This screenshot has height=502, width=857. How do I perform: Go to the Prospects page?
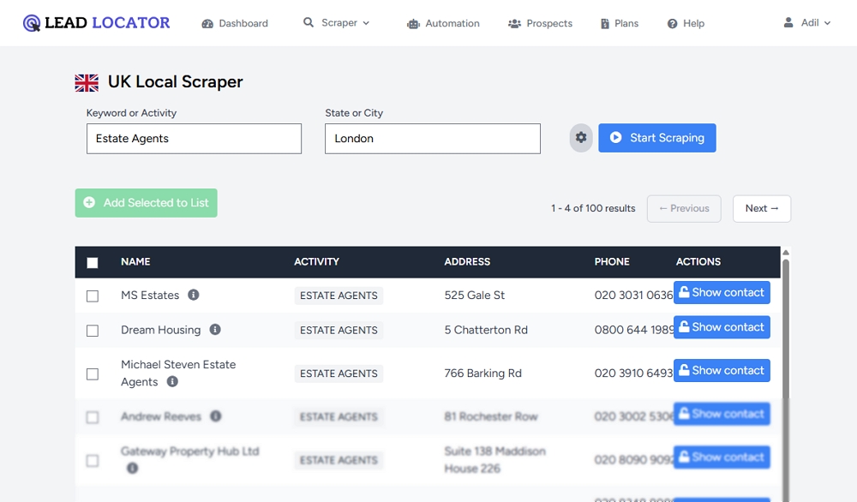[540, 23]
